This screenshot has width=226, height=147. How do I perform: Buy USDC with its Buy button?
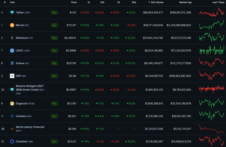[x=54, y=51]
